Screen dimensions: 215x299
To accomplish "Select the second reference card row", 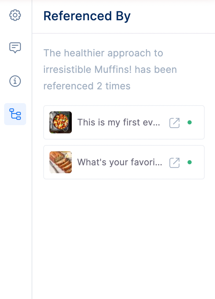I will coord(124,162).
